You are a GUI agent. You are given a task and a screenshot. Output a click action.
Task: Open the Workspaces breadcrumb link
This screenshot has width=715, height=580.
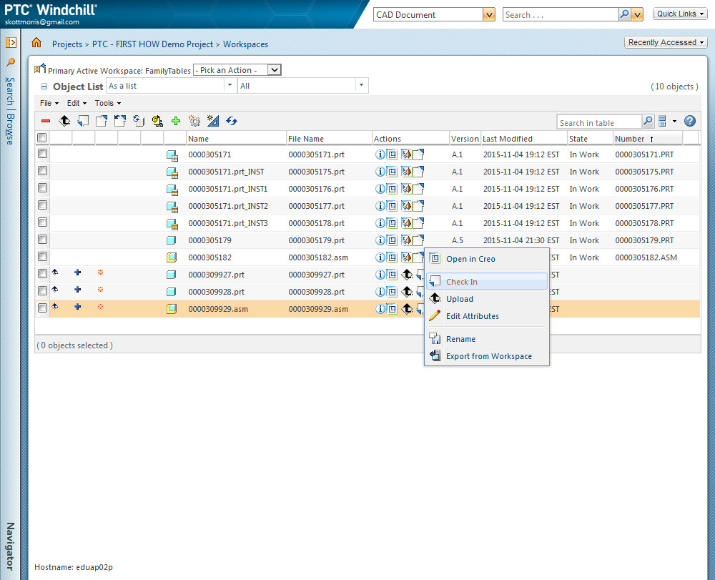(x=245, y=44)
